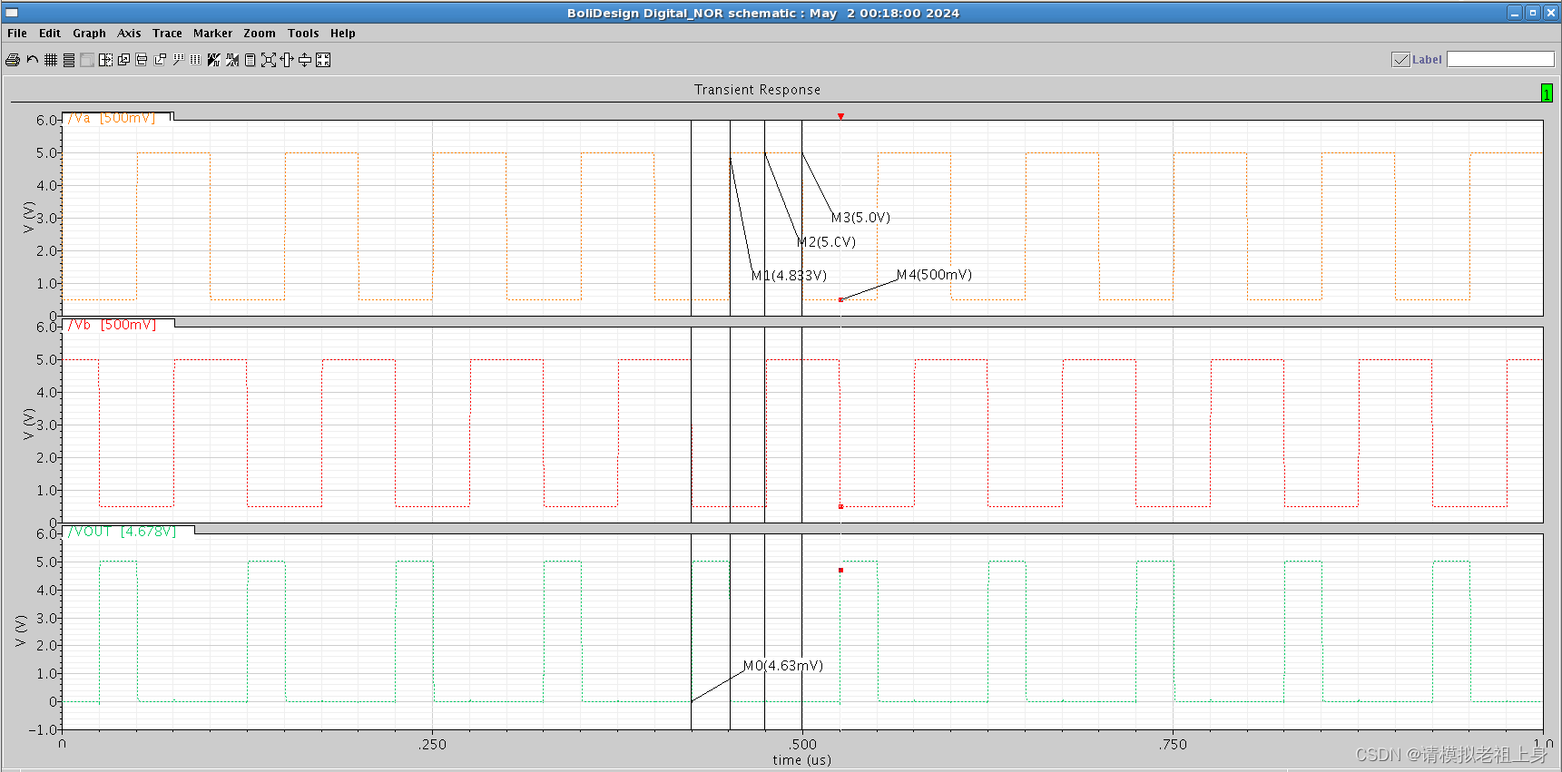Click the new subwindow icon
1562x772 pixels.
[x=160, y=60]
